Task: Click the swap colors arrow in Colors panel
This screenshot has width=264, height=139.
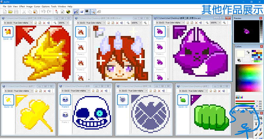Action: point(248,52)
